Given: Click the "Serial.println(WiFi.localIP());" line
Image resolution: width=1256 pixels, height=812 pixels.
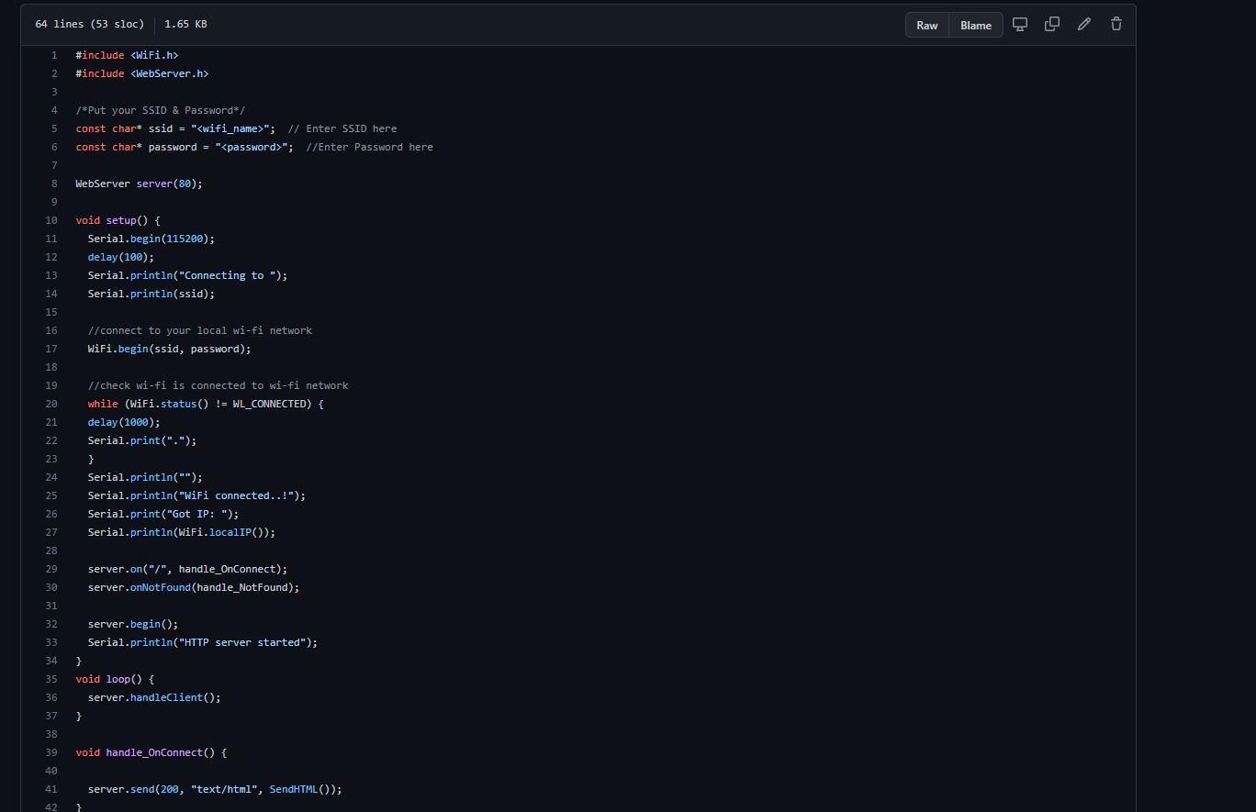Looking at the screenshot, I should click(x=182, y=532).
